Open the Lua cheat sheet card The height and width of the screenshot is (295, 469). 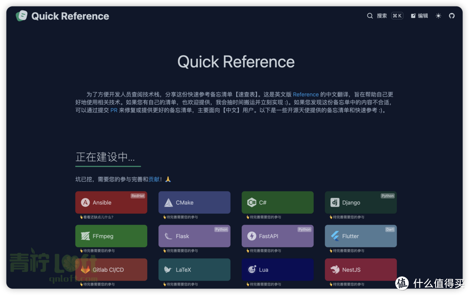(277, 269)
